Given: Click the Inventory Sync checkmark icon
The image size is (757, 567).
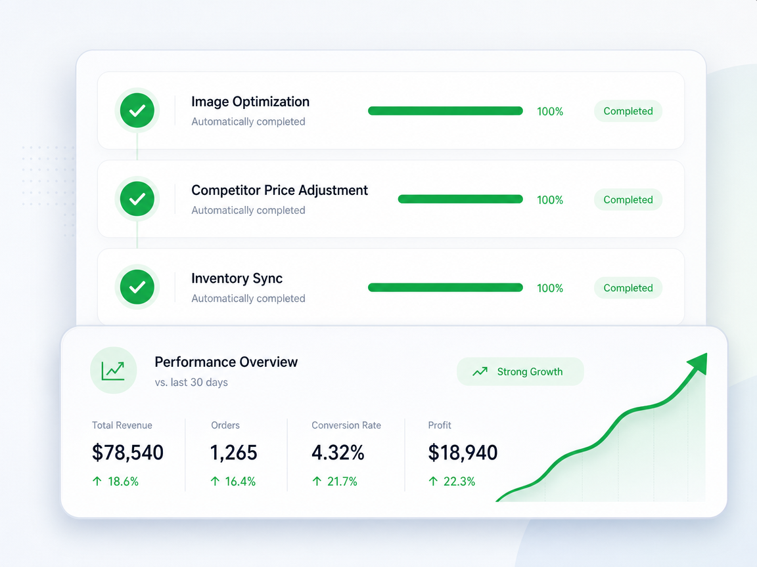Looking at the screenshot, I should 137,287.
